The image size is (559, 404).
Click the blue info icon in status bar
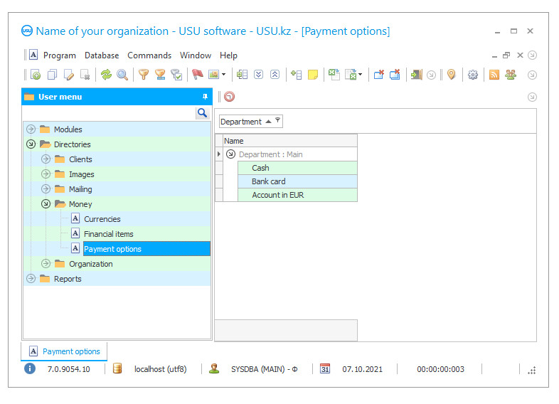(x=30, y=368)
